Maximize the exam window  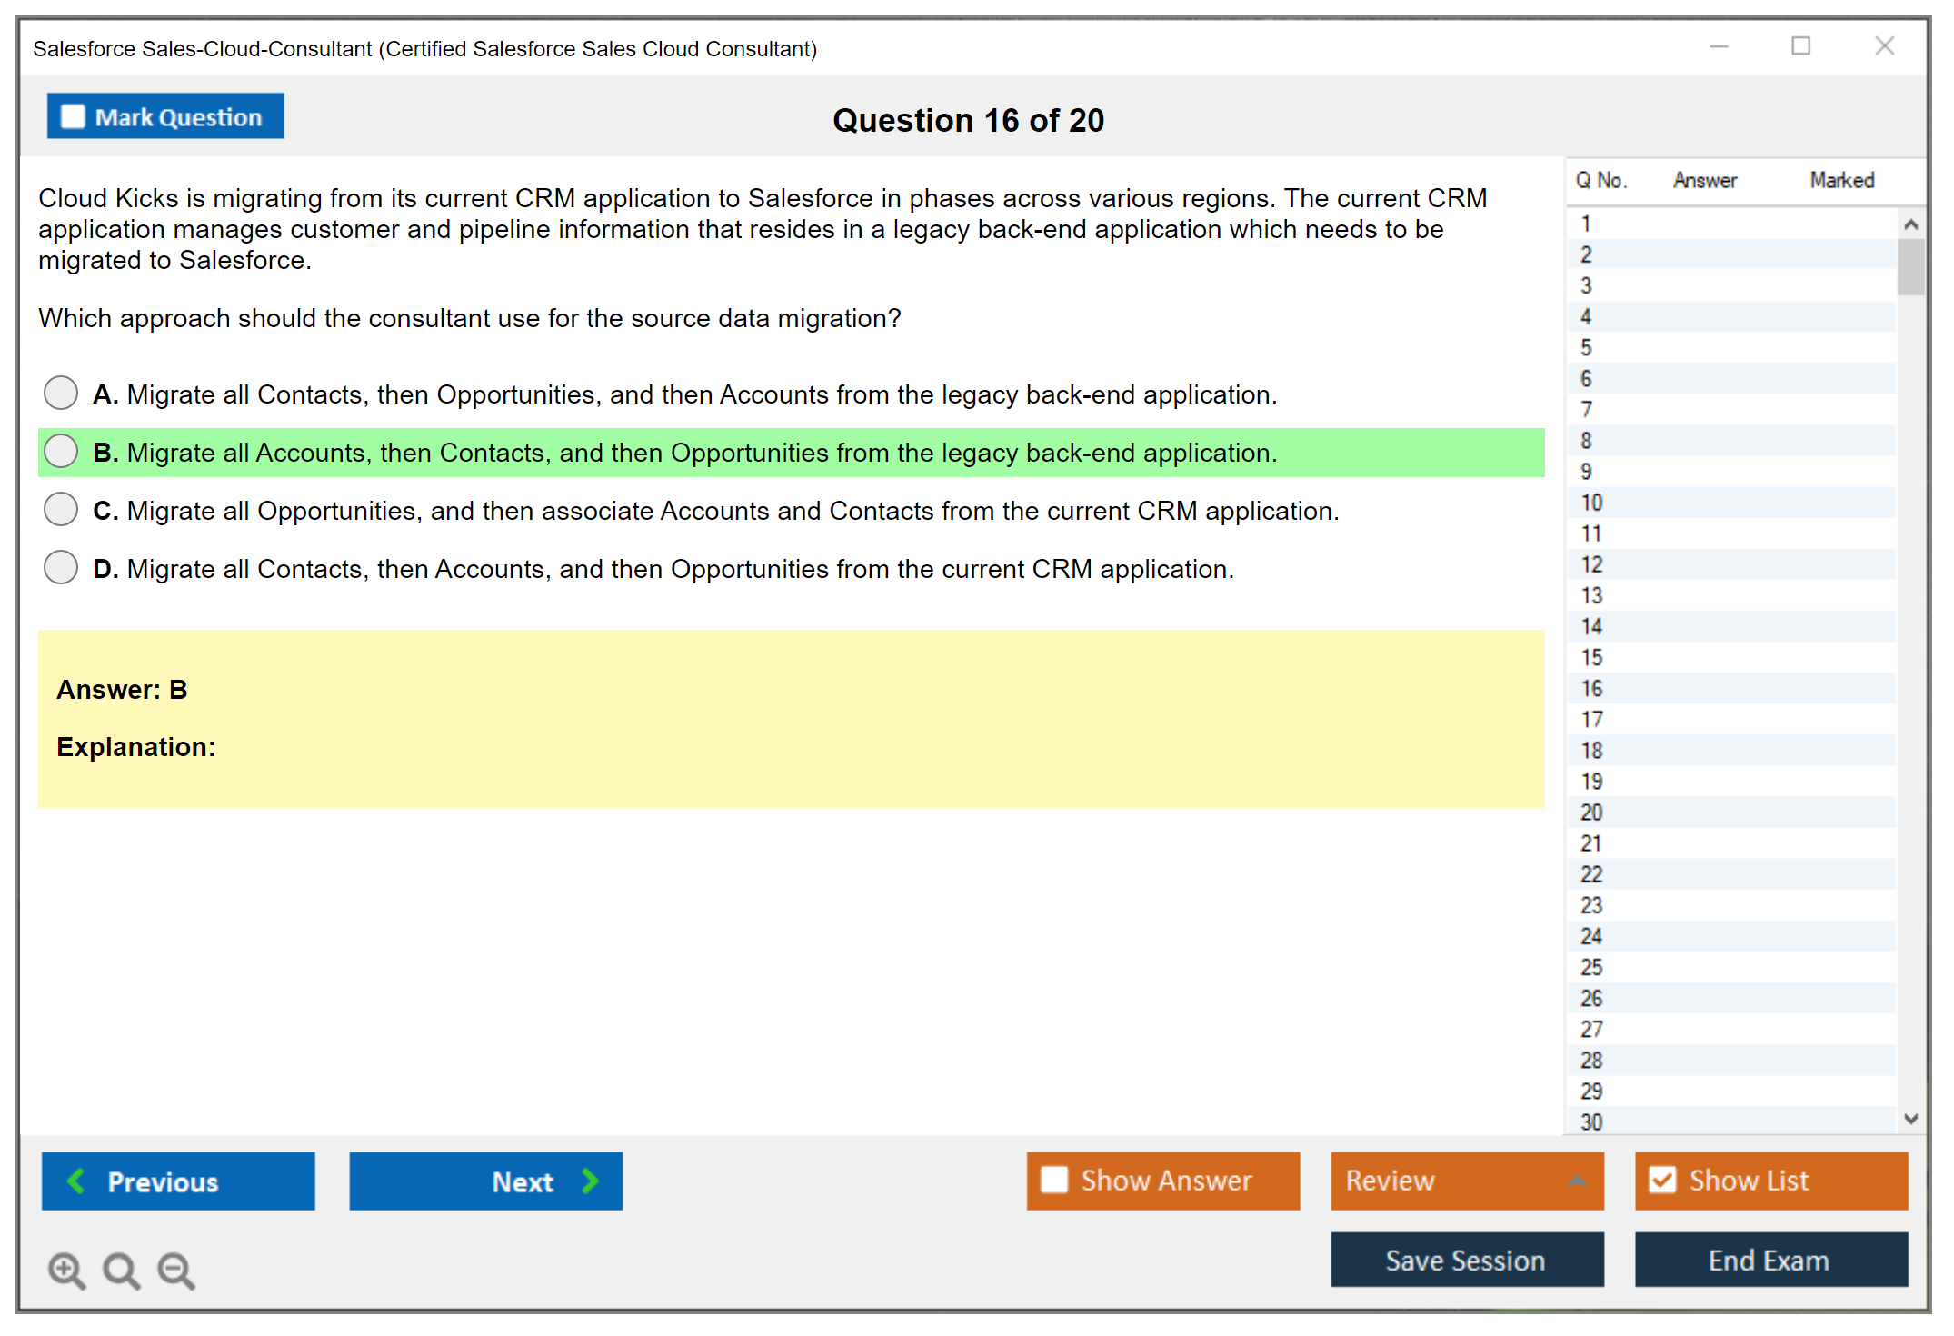(1800, 46)
